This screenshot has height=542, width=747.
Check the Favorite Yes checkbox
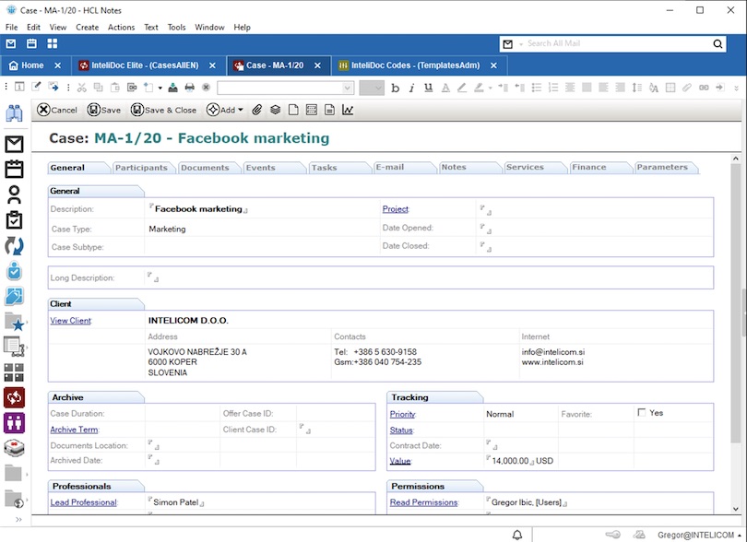point(642,412)
